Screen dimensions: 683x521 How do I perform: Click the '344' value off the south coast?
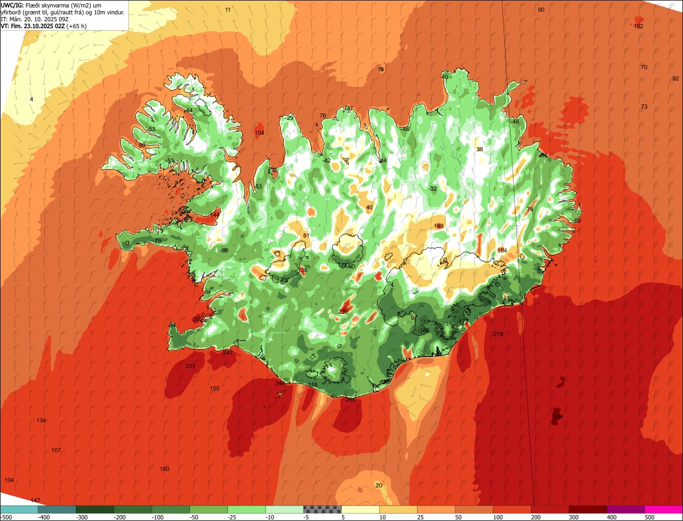tap(280, 383)
